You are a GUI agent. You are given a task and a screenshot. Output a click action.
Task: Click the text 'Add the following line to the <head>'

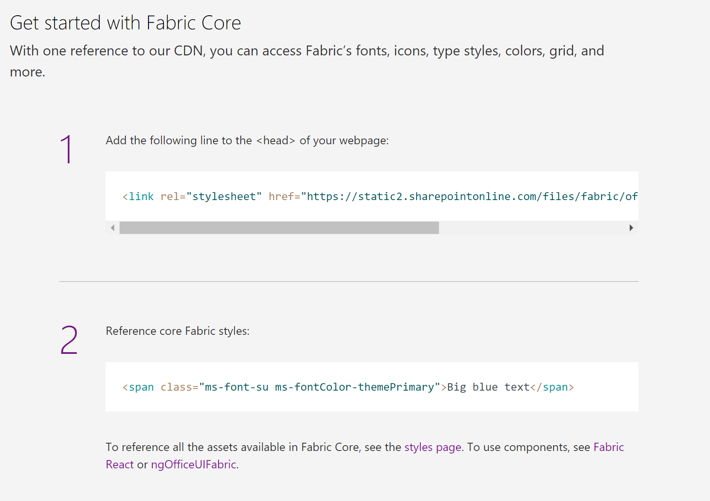click(x=200, y=141)
